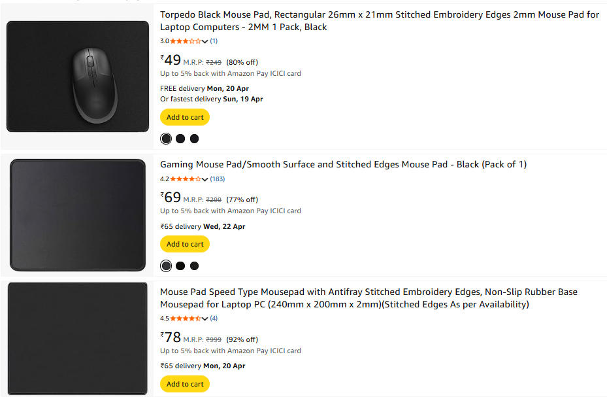Add the ₹69 Gaming Mouse Pad to cart

[185, 244]
